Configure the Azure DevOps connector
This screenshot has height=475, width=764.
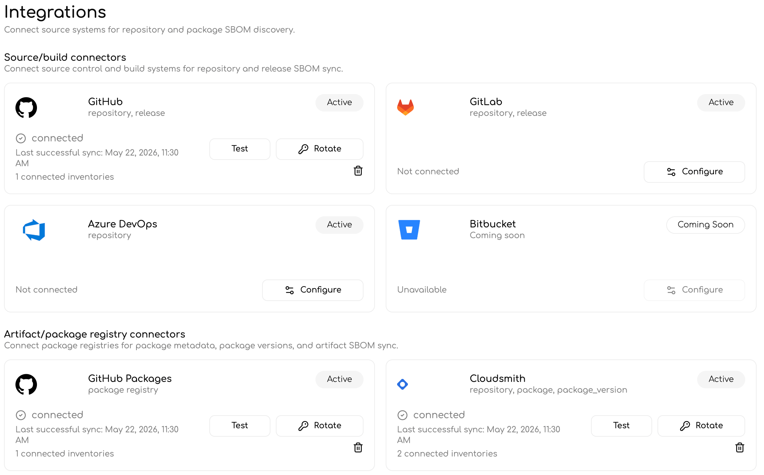point(313,290)
